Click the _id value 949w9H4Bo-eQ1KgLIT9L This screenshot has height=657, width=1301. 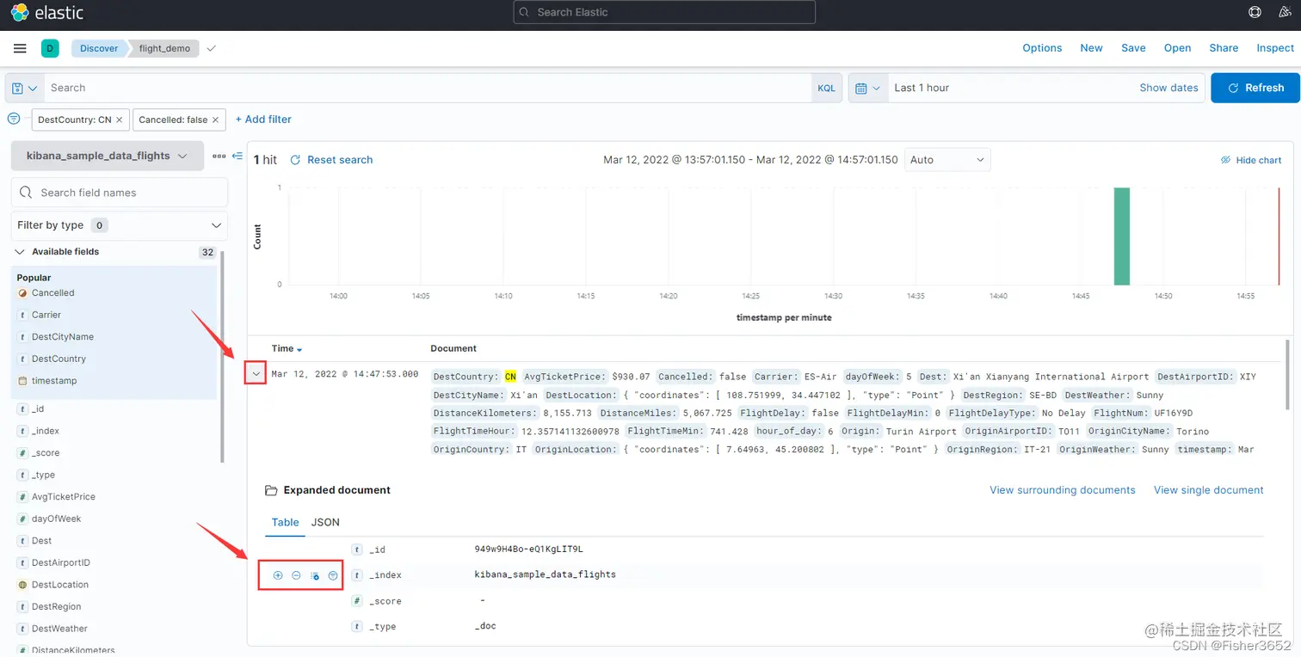point(528,549)
